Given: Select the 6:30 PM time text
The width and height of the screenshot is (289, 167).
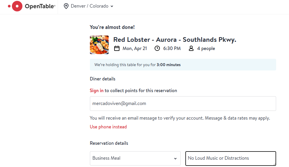Looking at the screenshot, I should (172, 49).
